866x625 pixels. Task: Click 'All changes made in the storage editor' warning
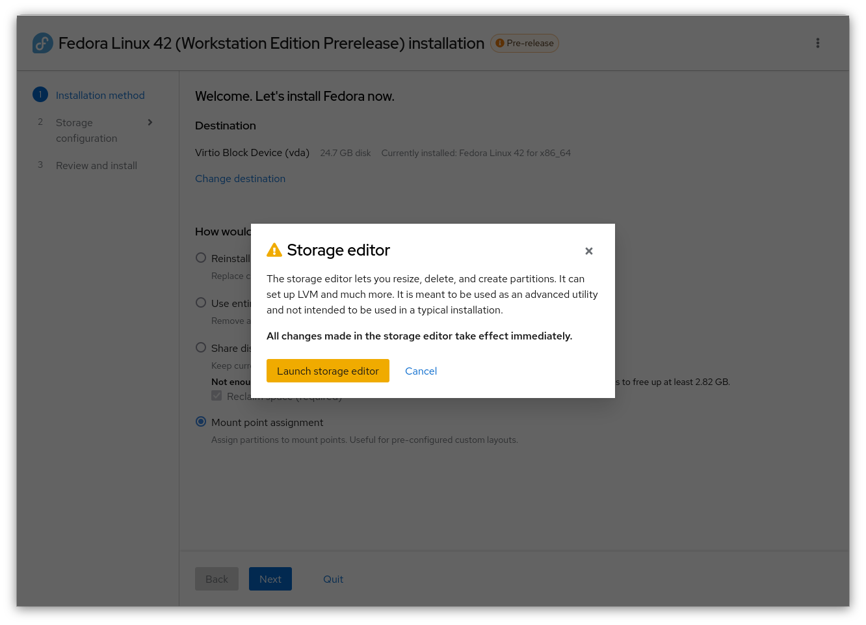[419, 336]
